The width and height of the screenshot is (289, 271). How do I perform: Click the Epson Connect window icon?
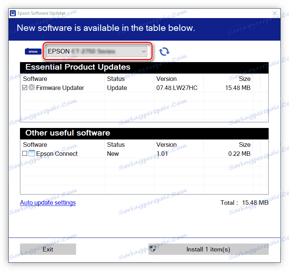[x=32, y=153]
